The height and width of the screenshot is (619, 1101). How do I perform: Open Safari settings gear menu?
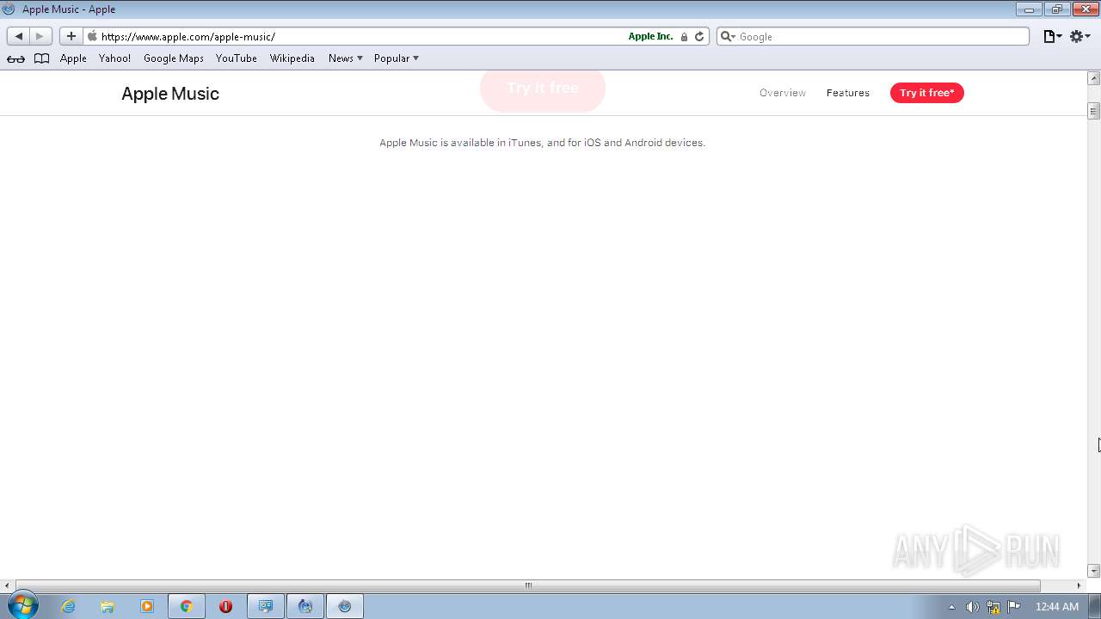tap(1080, 36)
